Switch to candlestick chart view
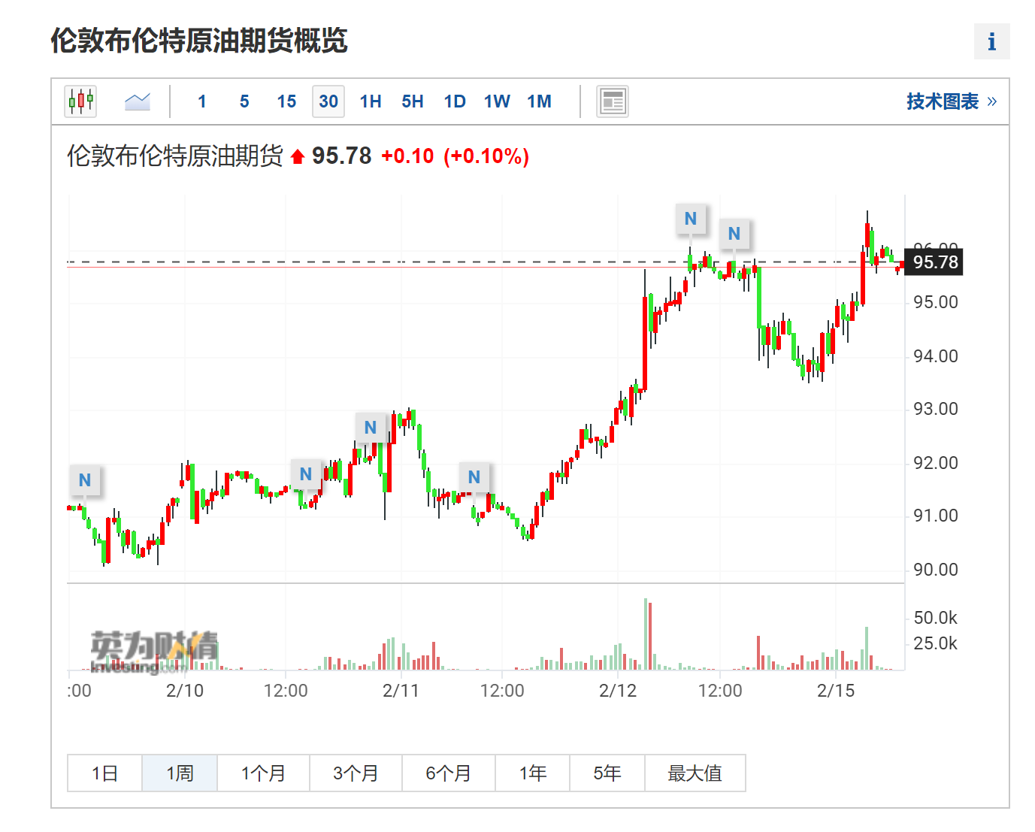Viewport: 1035px width, 832px height. [81, 101]
